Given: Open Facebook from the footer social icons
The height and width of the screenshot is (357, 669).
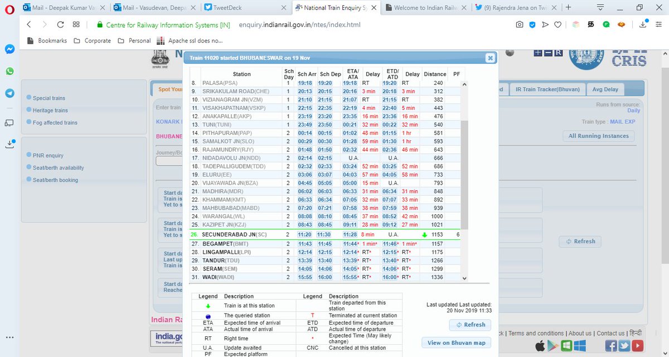Looking at the screenshot, I should coord(611,345).
